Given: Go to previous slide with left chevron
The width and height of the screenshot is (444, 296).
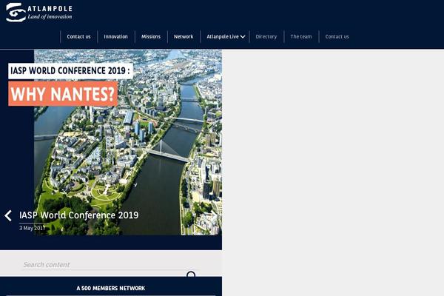Looking at the screenshot, I should [8, 216].
